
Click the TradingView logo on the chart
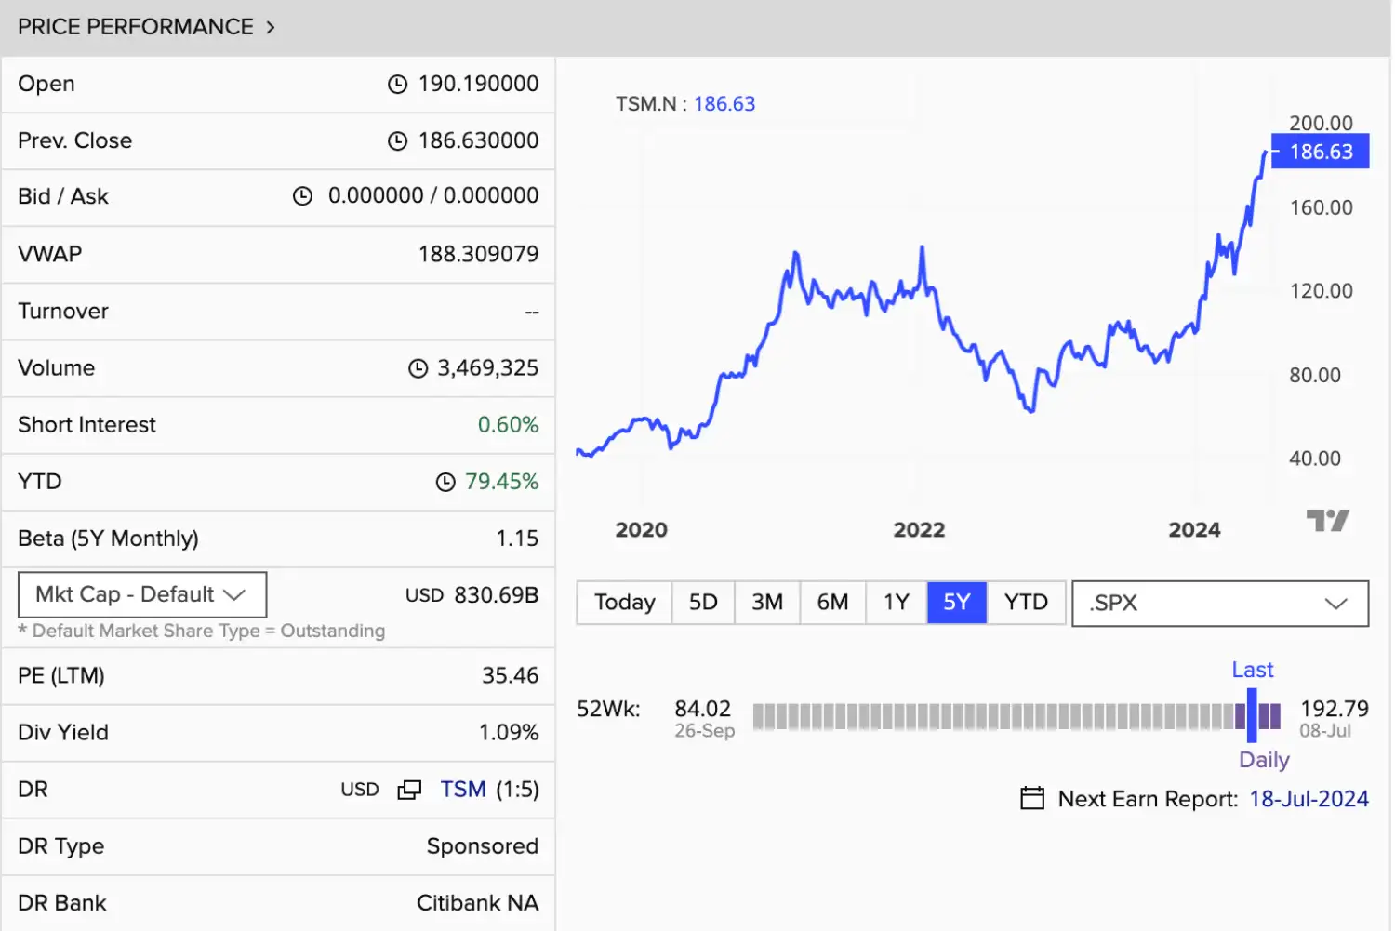[x=1327, y=520]
